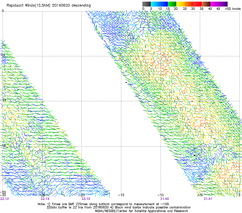Screen dimensions: 242x213
Task: Click the '-25' longitude label on bottom axis
Action: coord(43,195)
